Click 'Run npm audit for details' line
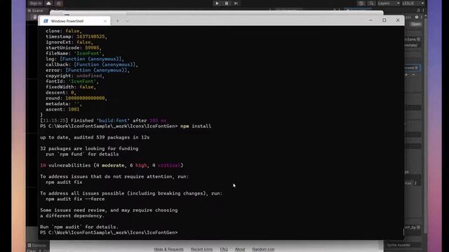The width and height of the screenshot is (449, 252). point(79,227)
